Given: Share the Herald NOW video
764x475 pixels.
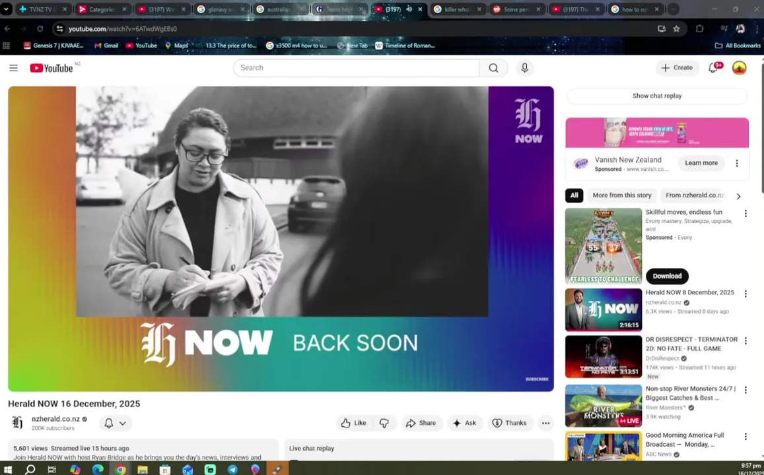Looking at the screenshot, I should click(421, 423).
